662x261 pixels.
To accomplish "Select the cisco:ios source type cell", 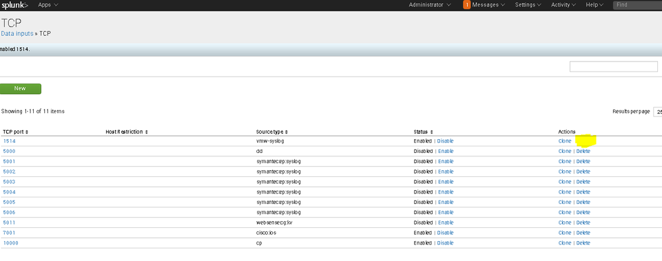I will coord(266,233).
